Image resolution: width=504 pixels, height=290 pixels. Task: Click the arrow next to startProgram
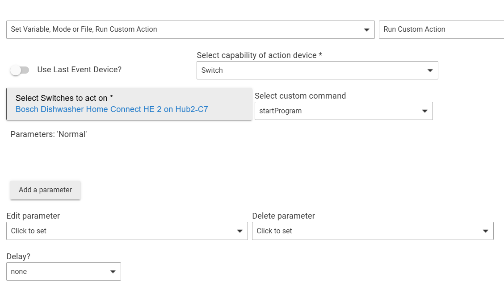pos(424,111)
